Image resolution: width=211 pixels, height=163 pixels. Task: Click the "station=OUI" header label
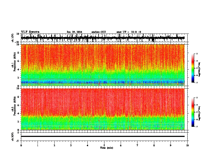pos(99,32)
